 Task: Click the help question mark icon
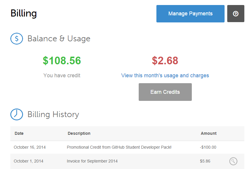point(235,14)
